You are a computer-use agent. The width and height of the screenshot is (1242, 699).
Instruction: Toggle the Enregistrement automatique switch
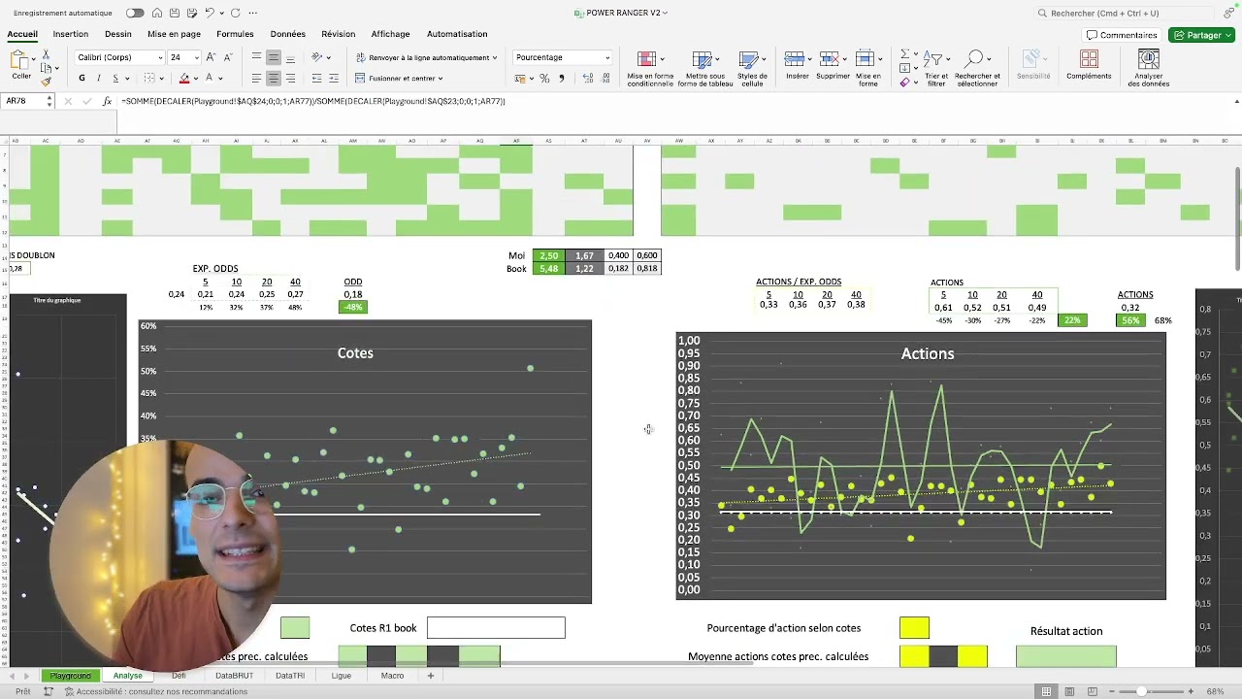pos(135,13)
